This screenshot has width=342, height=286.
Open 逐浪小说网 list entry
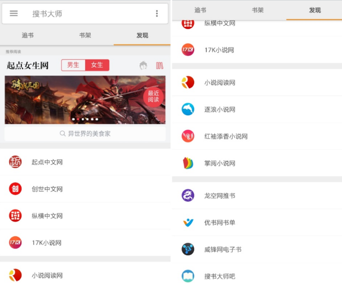(257, 109)
